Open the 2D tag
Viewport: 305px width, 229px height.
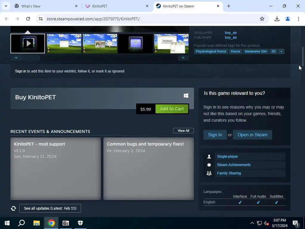click(273, 51)
